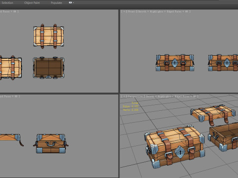This screenshot has height=178, width=238.
Task: Open the ribbon display options dropdown arrow
Action: tap(73, 2)
